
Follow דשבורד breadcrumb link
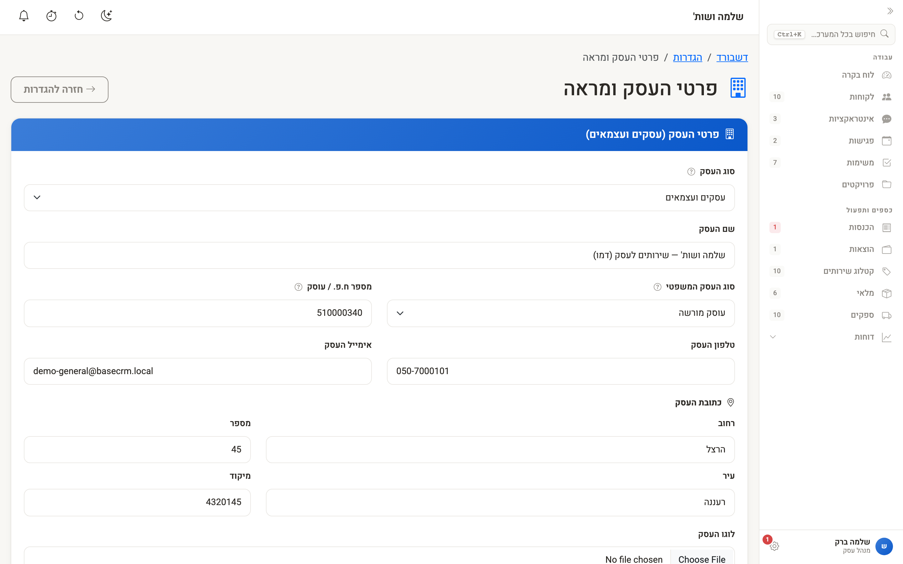[x=732, y=57]
